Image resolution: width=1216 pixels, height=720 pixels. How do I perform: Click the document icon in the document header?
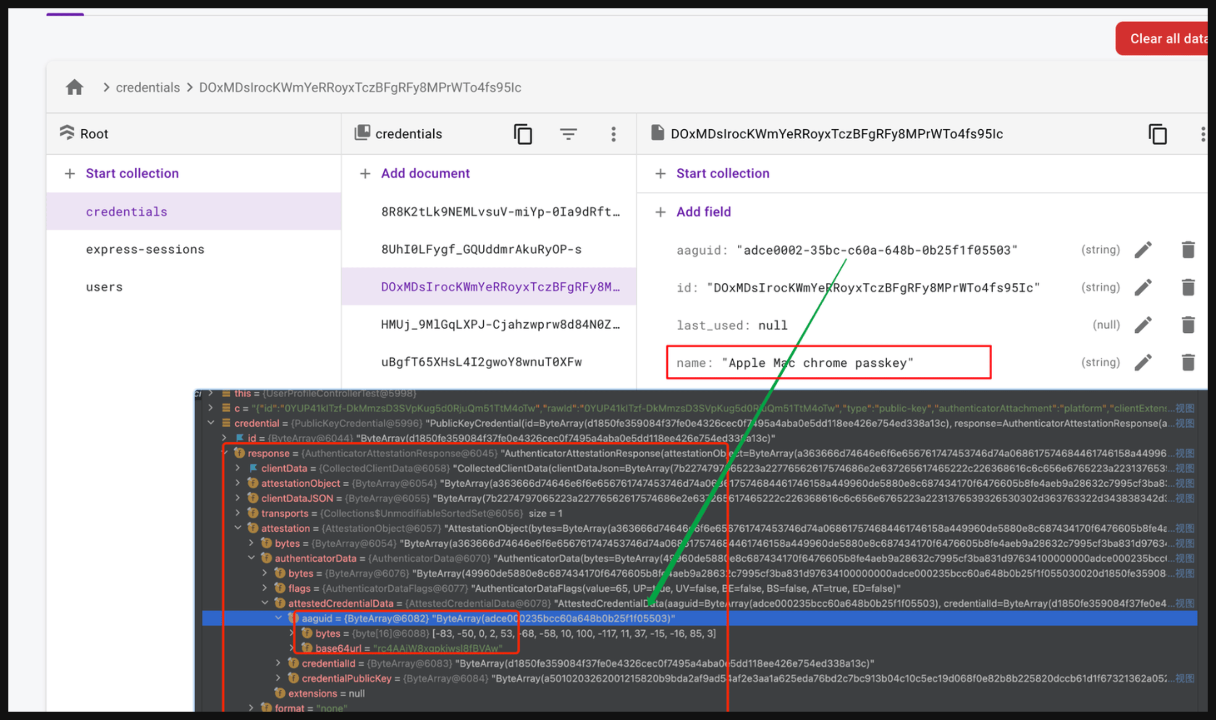[657, 133]
